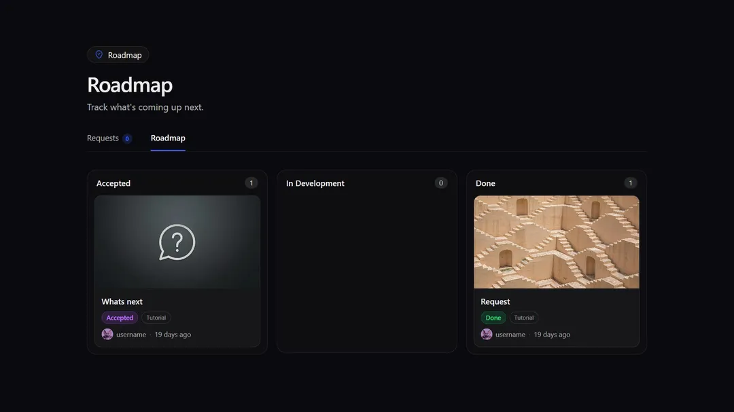Click the In Development column heading
This screenshot has width=734, height=412.
coord(315,183)
